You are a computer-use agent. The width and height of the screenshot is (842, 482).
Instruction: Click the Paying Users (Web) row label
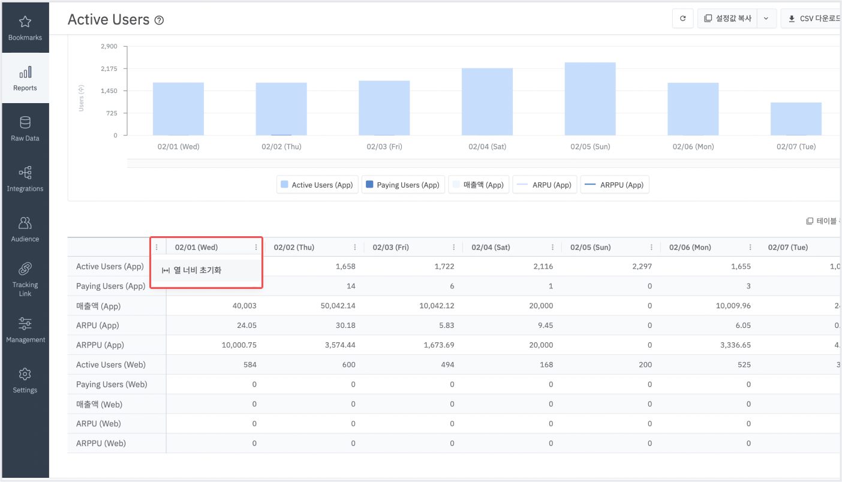(x=112, y=384)
